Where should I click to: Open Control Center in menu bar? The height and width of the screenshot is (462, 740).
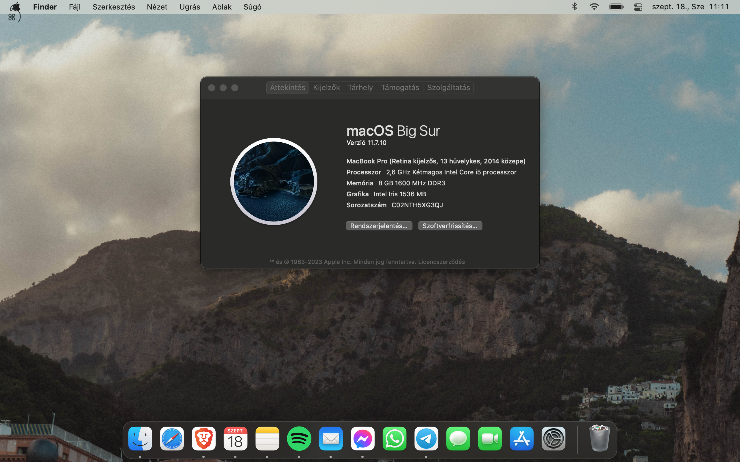(x=638, y=7)
